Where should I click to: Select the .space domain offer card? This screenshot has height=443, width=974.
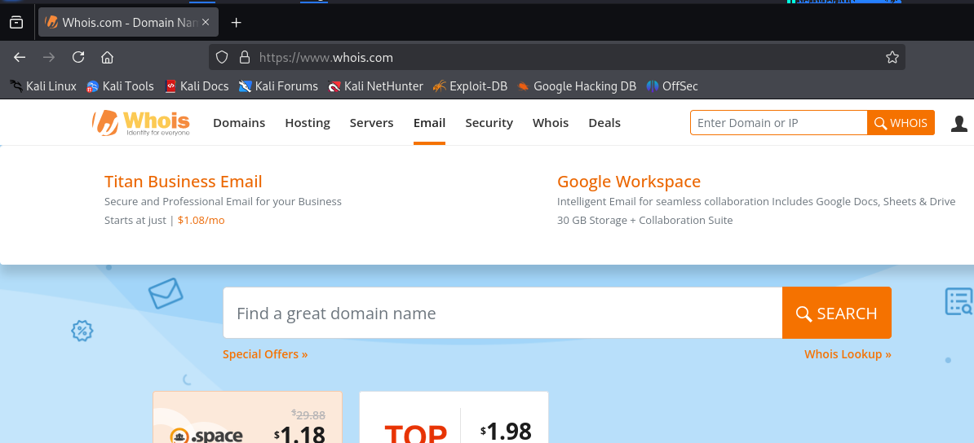coord(247,417)
